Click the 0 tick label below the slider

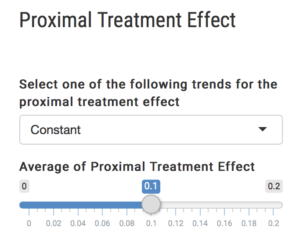point(29,223)
